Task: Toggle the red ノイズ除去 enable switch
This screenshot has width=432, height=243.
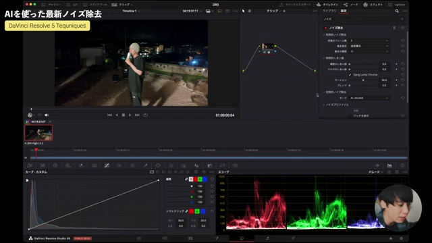Action: point(325,28)
